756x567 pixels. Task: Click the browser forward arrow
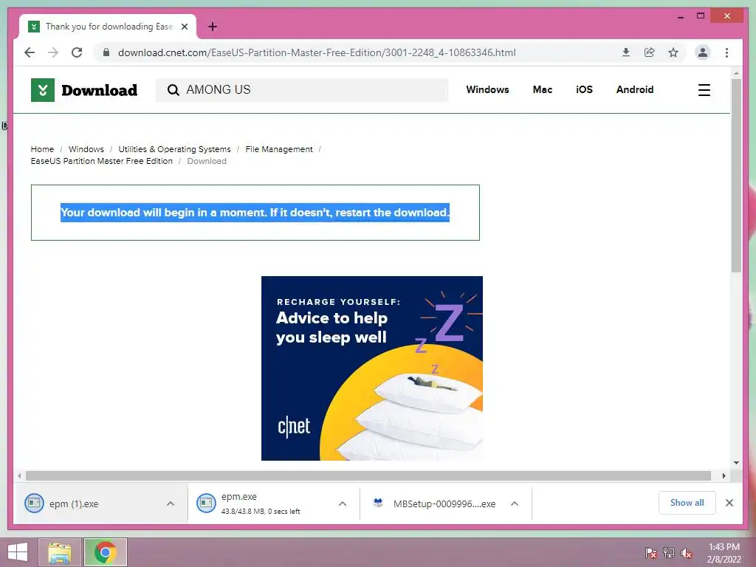point(53,52)
